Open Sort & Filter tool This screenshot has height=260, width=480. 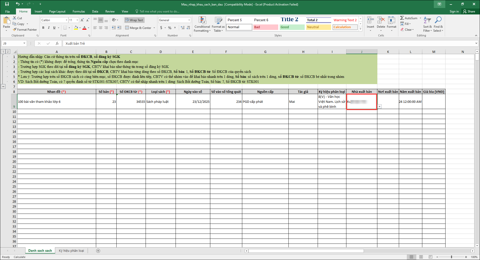427,24
